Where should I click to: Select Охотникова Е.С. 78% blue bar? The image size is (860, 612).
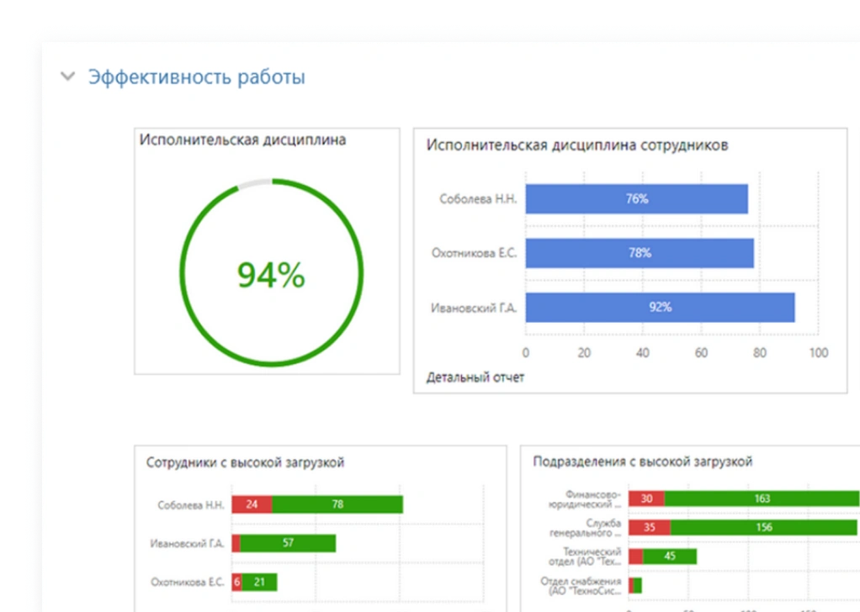[639, 253]
